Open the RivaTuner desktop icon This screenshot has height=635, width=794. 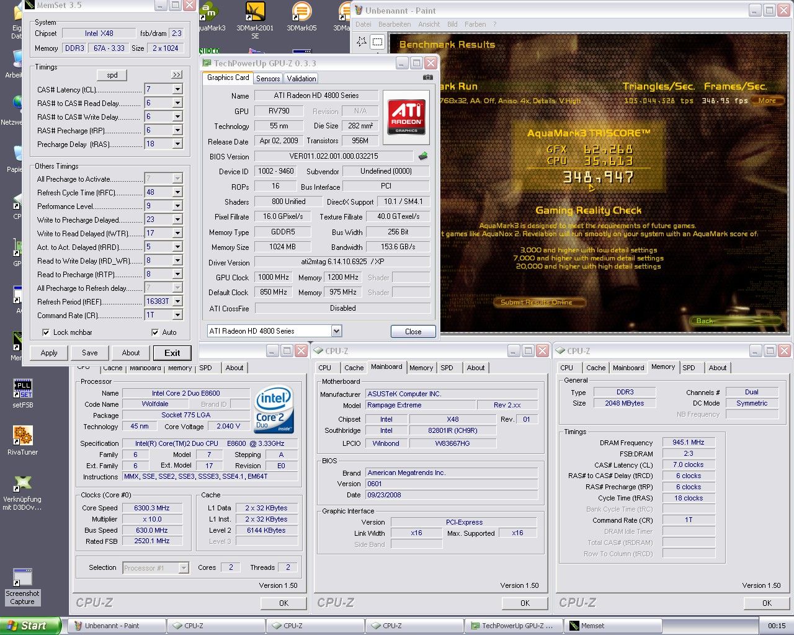23,436
